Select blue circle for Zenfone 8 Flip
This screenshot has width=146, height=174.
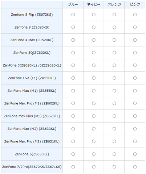(x=73, y=14)
